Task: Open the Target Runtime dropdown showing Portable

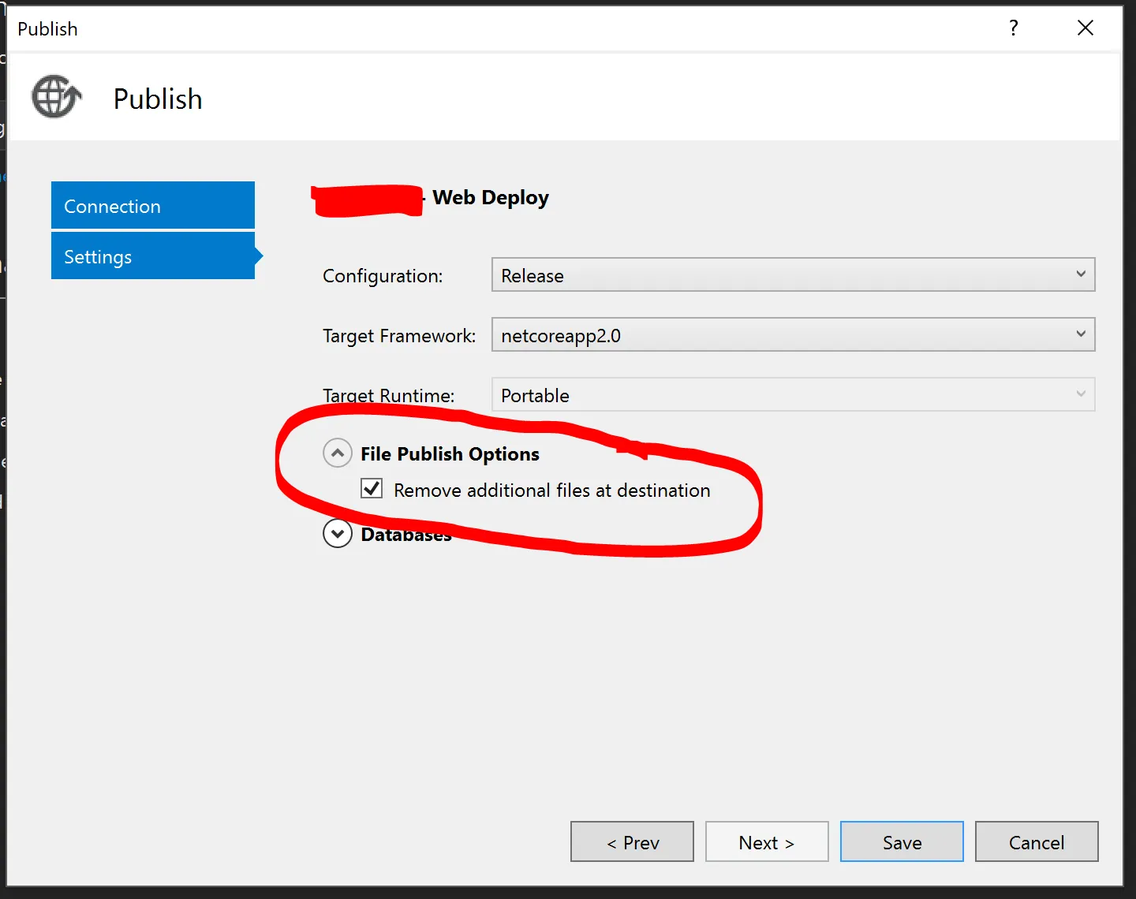Action: 793,394
